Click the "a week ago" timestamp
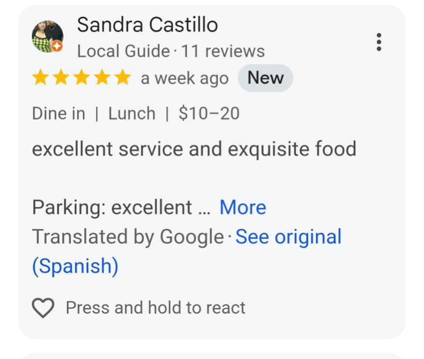424x359 pixels. click(184, 78)
